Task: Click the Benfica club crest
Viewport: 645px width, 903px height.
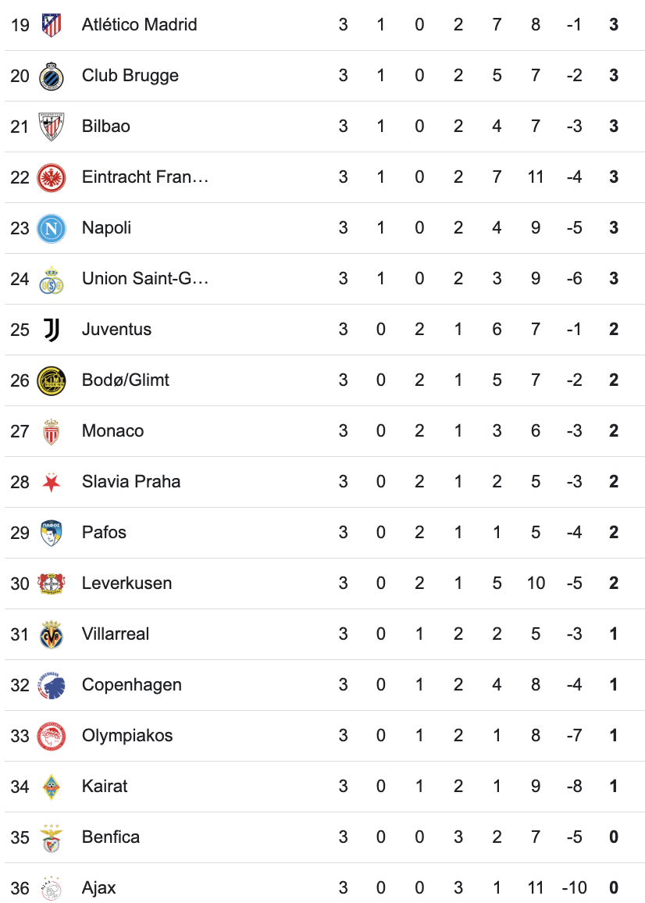Action: point(51,837)
